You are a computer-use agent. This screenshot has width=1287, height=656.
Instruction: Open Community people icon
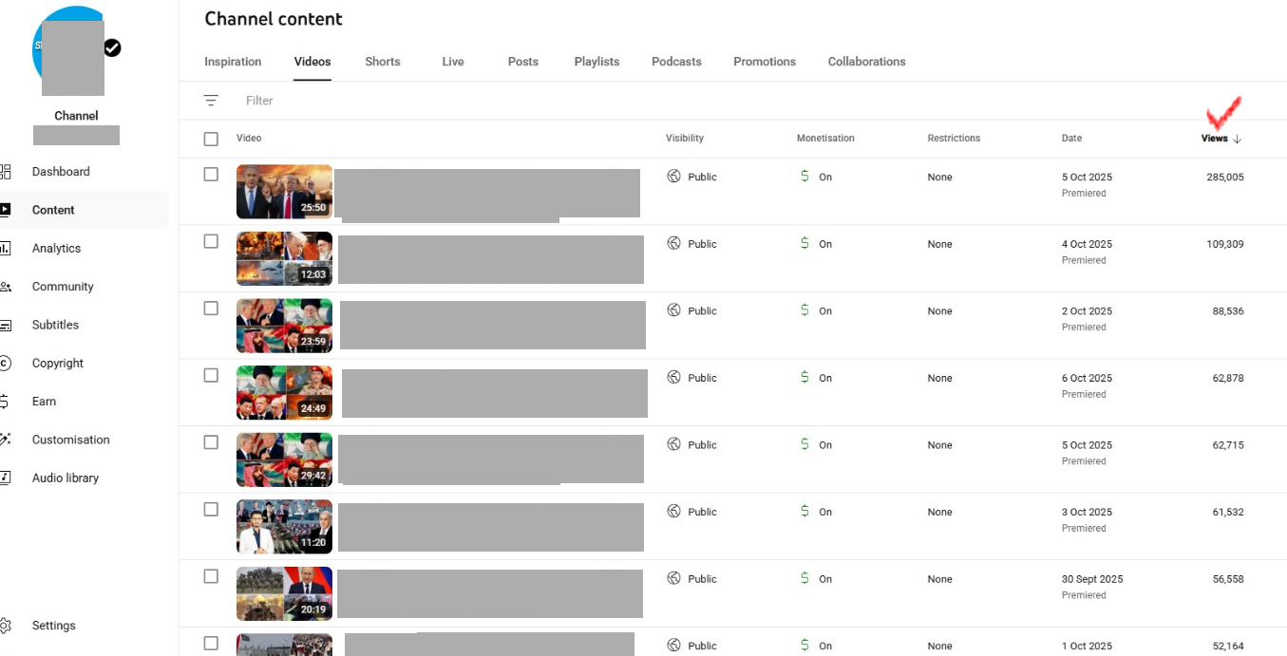pos(6,287)
